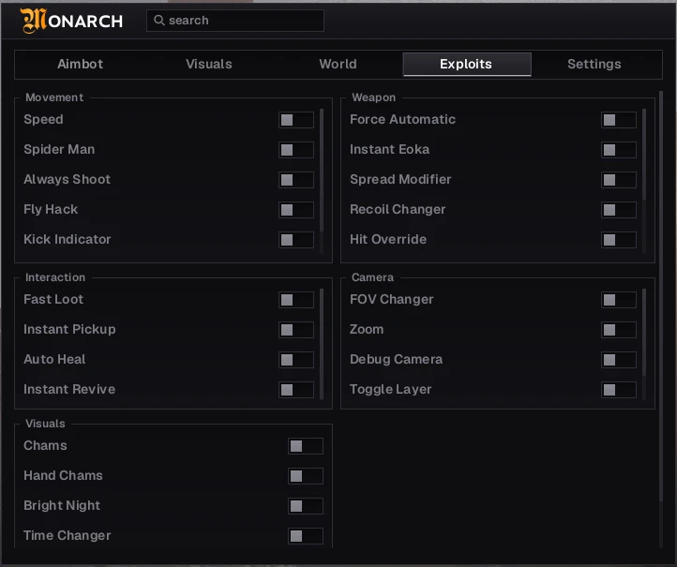This screenshot has width=677, height=567.
Task: Toggle the FOV Changer switch
Action: 619,300
